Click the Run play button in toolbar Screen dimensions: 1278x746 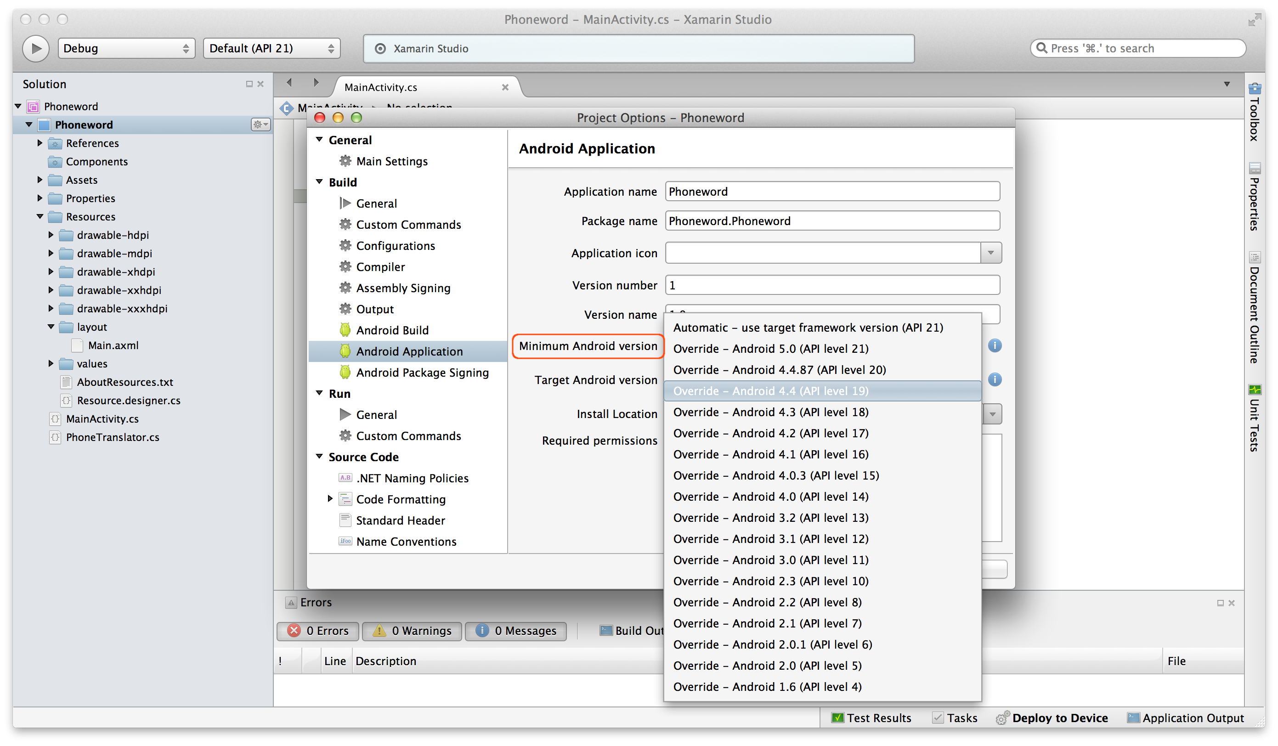[35, 48]
